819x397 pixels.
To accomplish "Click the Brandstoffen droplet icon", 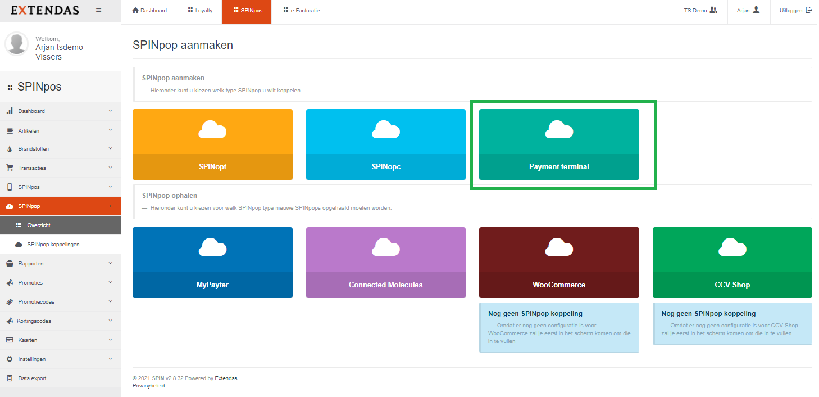I will click(x=10, y=149).
